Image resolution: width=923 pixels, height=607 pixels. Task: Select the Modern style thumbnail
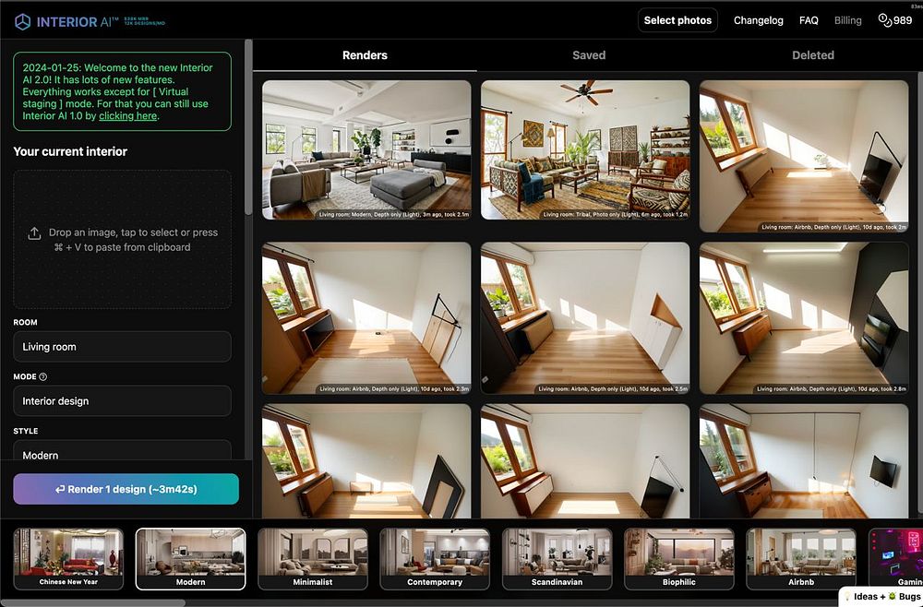[191, 559]
